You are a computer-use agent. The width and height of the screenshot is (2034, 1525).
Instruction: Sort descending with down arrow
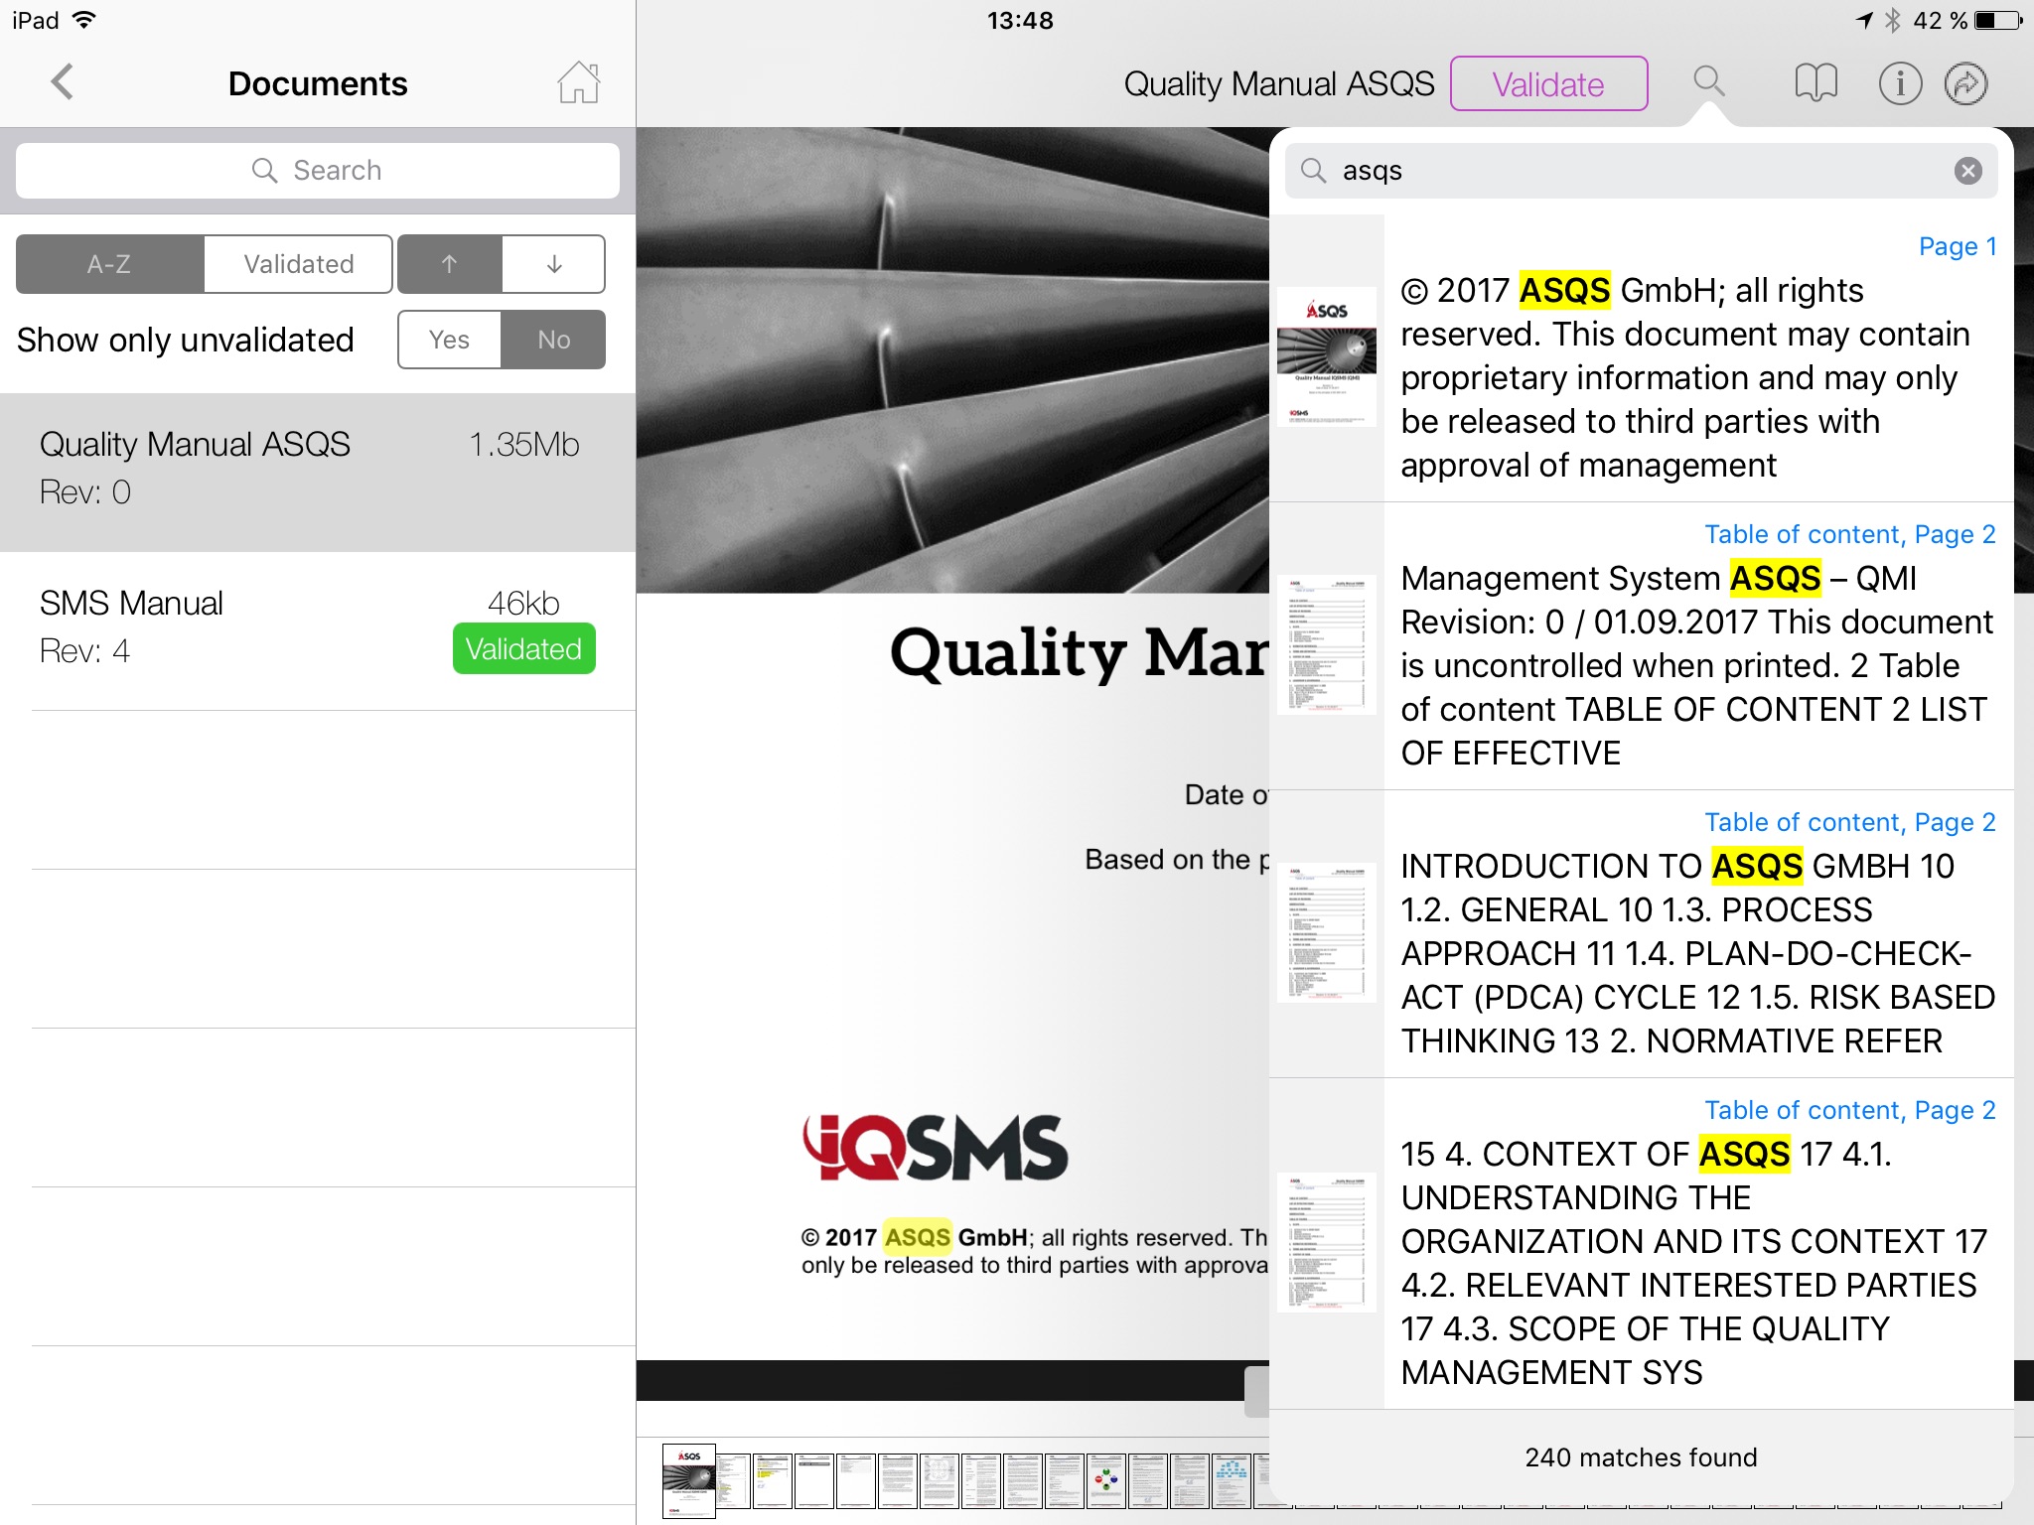pyautogui.click(x=554, y=264)
